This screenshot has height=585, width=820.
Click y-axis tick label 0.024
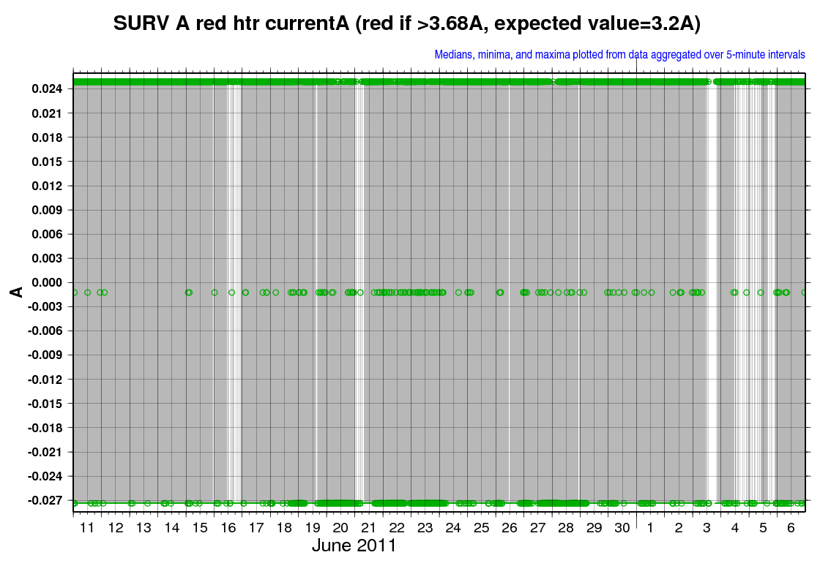47,88
